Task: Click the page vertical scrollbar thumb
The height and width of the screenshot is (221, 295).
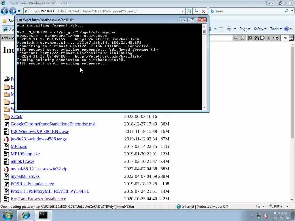Action: pos(292,93)
